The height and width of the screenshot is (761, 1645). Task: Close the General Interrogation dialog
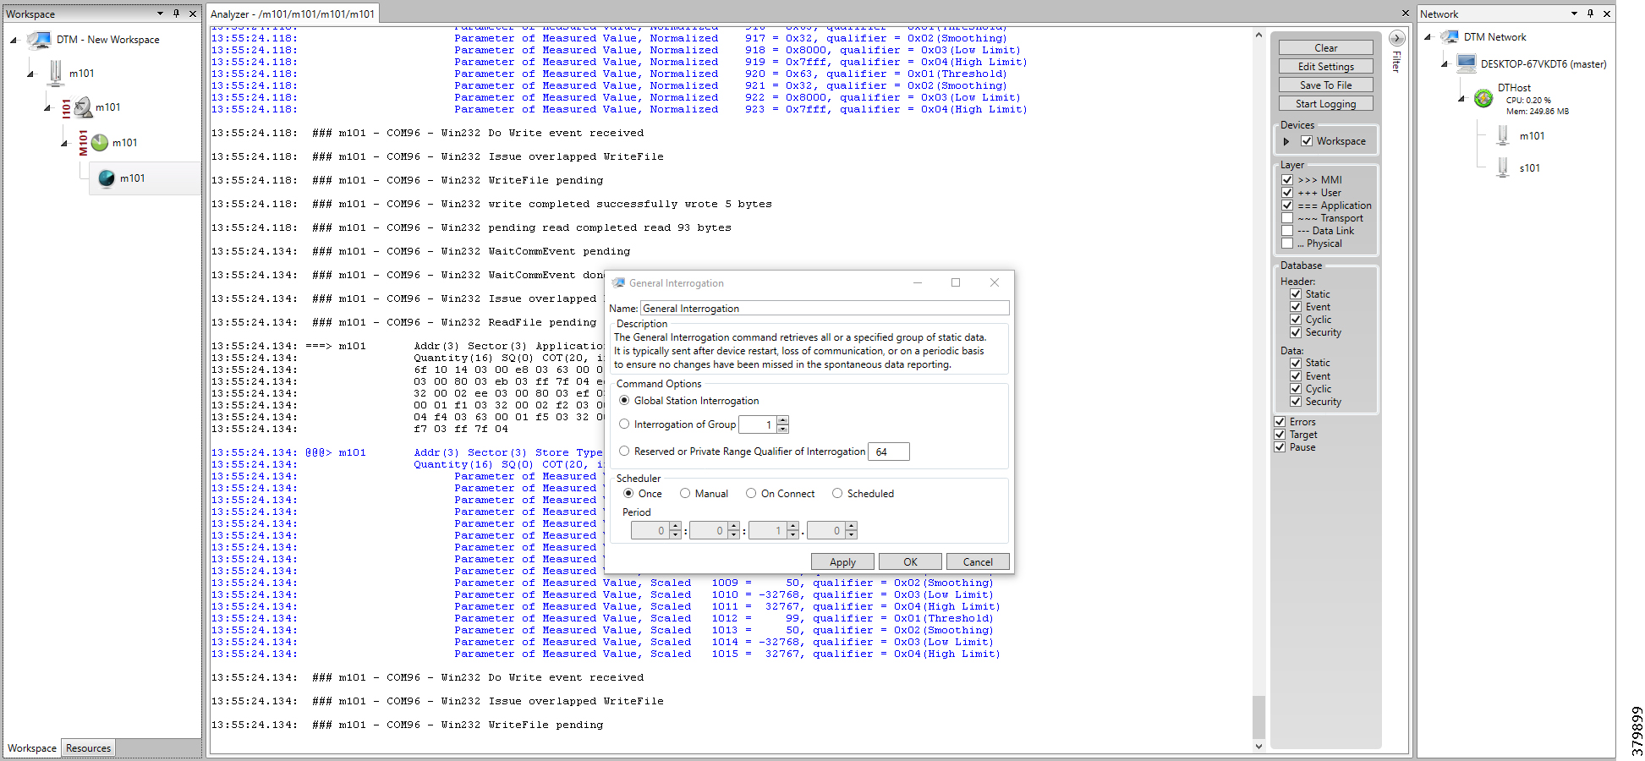tap(995, 282)
